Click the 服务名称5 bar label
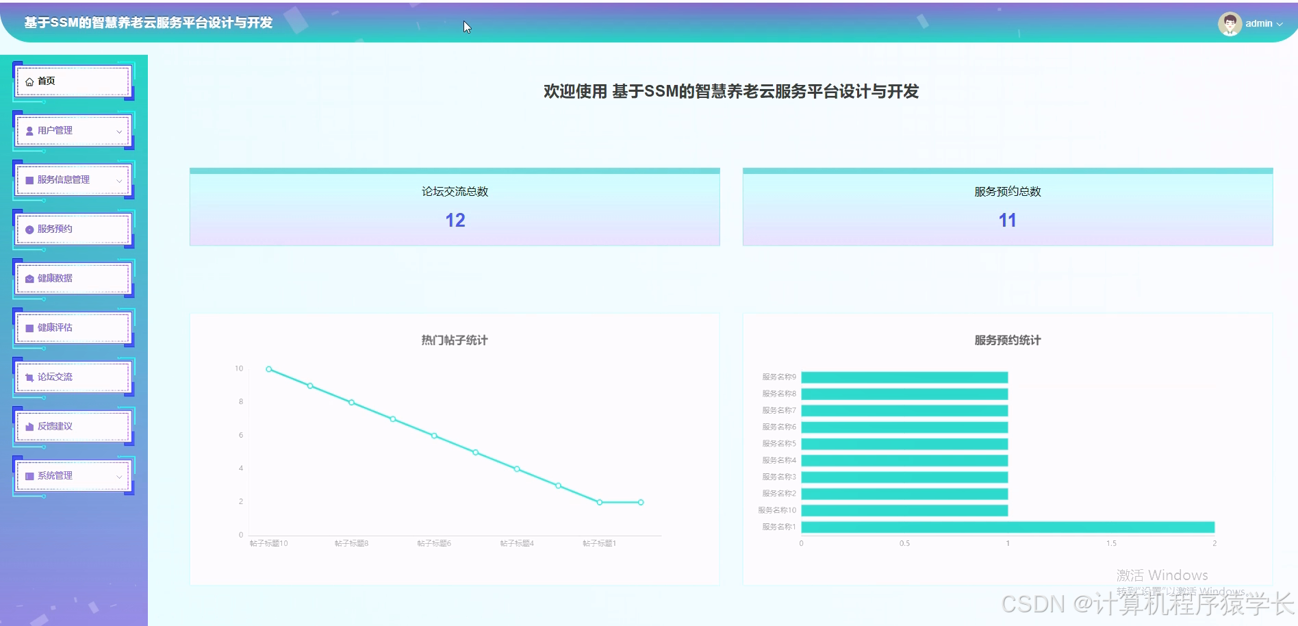1298x626 pixels. [x=779, y=444]
